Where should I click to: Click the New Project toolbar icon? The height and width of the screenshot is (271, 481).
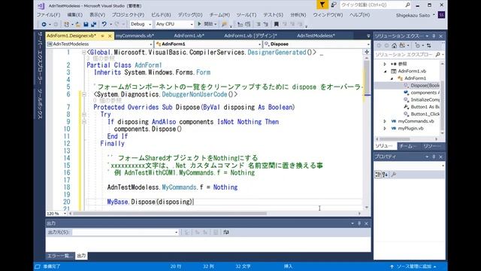(67, 24)
